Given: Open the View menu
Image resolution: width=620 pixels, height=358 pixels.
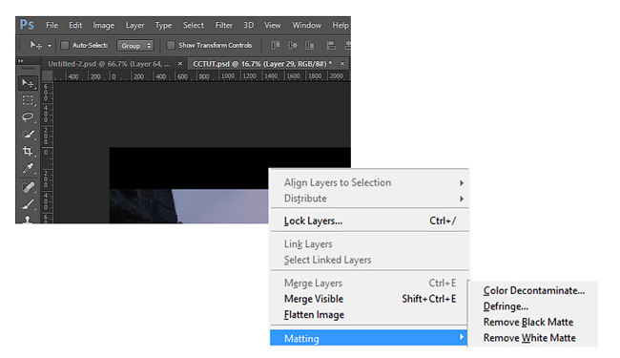Looking at the screenshot, I should coord(273,26).
